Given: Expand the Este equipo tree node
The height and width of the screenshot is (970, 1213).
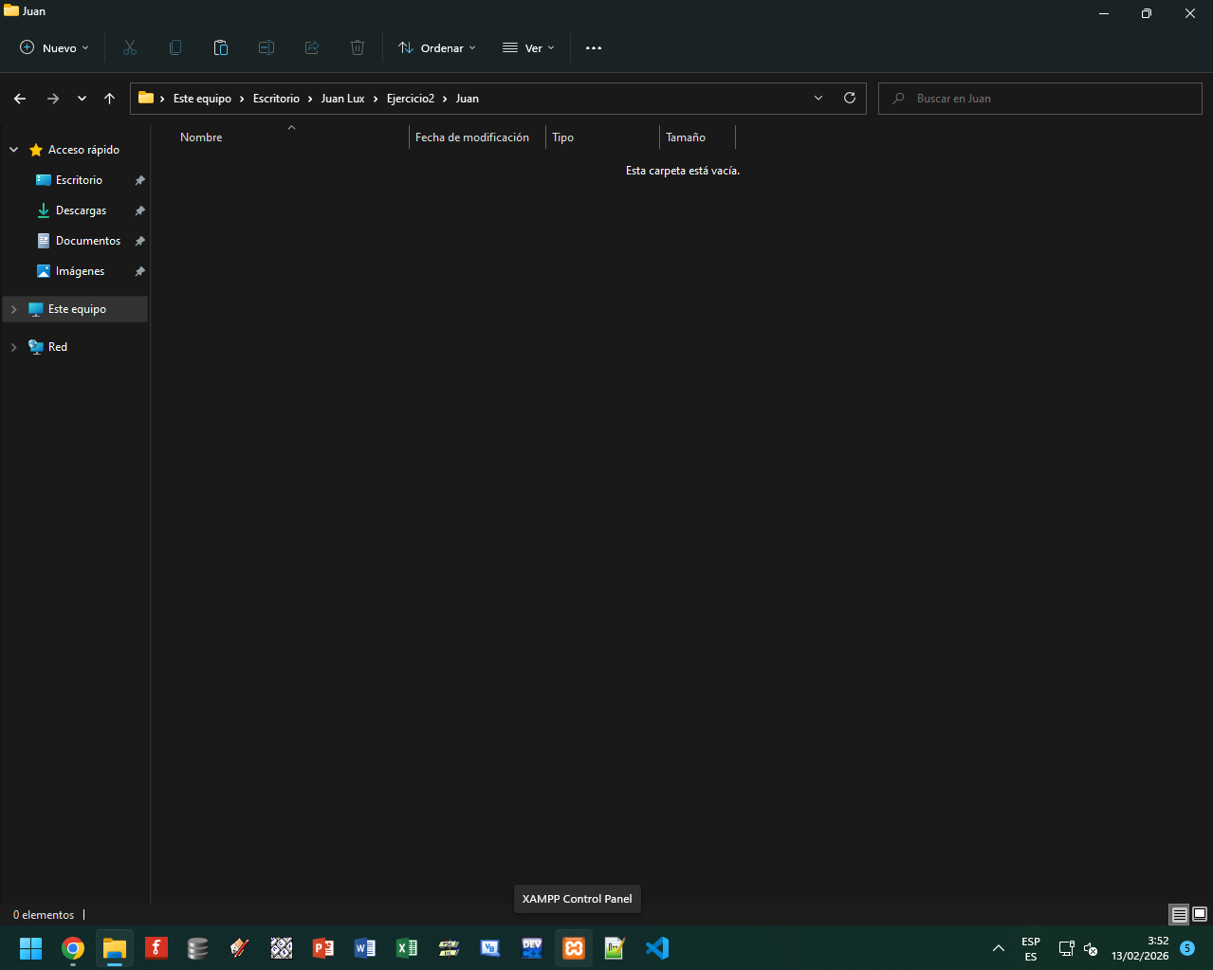Looking at the screenshot, I should pos(13,309).
